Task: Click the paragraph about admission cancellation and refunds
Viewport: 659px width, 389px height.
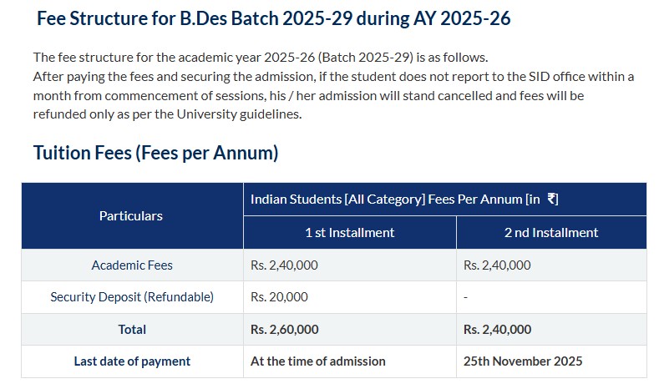Action: (333, 95)
